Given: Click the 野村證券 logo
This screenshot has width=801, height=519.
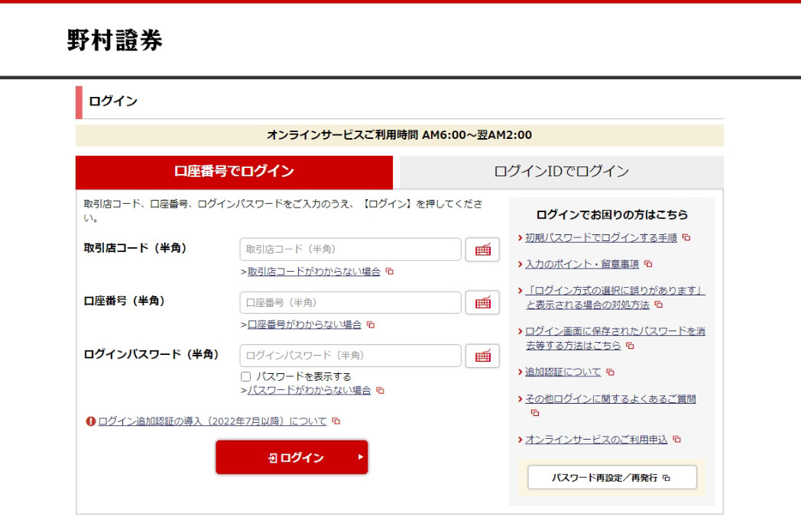Looking at the screenshot, I should click(x=115, y=40).
